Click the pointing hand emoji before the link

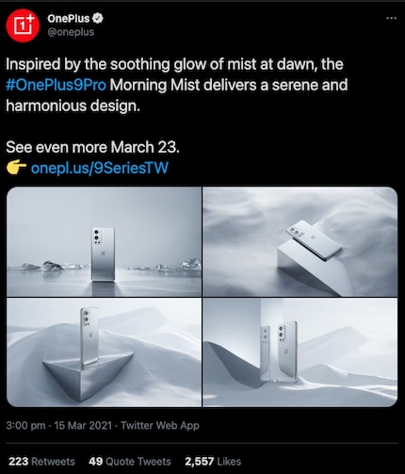point(16,167)
